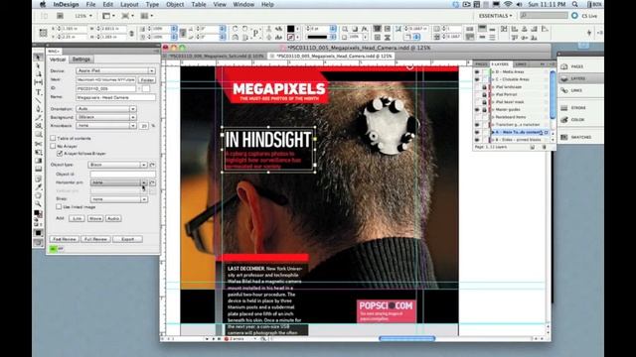This screenshot has width=636, height=357.
Task: Click the Name input field
Action: tap(115, 97)
